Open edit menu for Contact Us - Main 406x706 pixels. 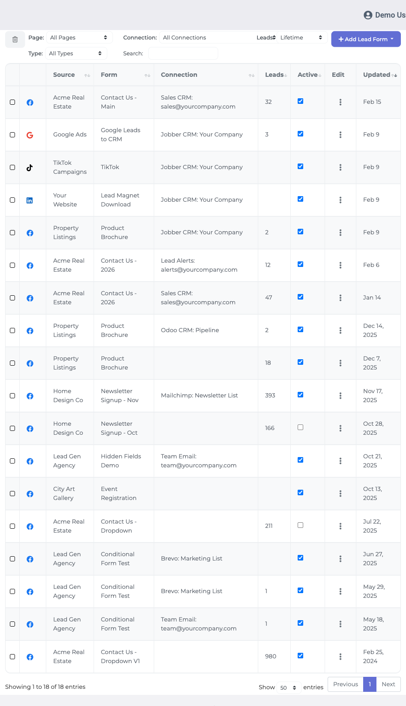click(x=340, y=102)
